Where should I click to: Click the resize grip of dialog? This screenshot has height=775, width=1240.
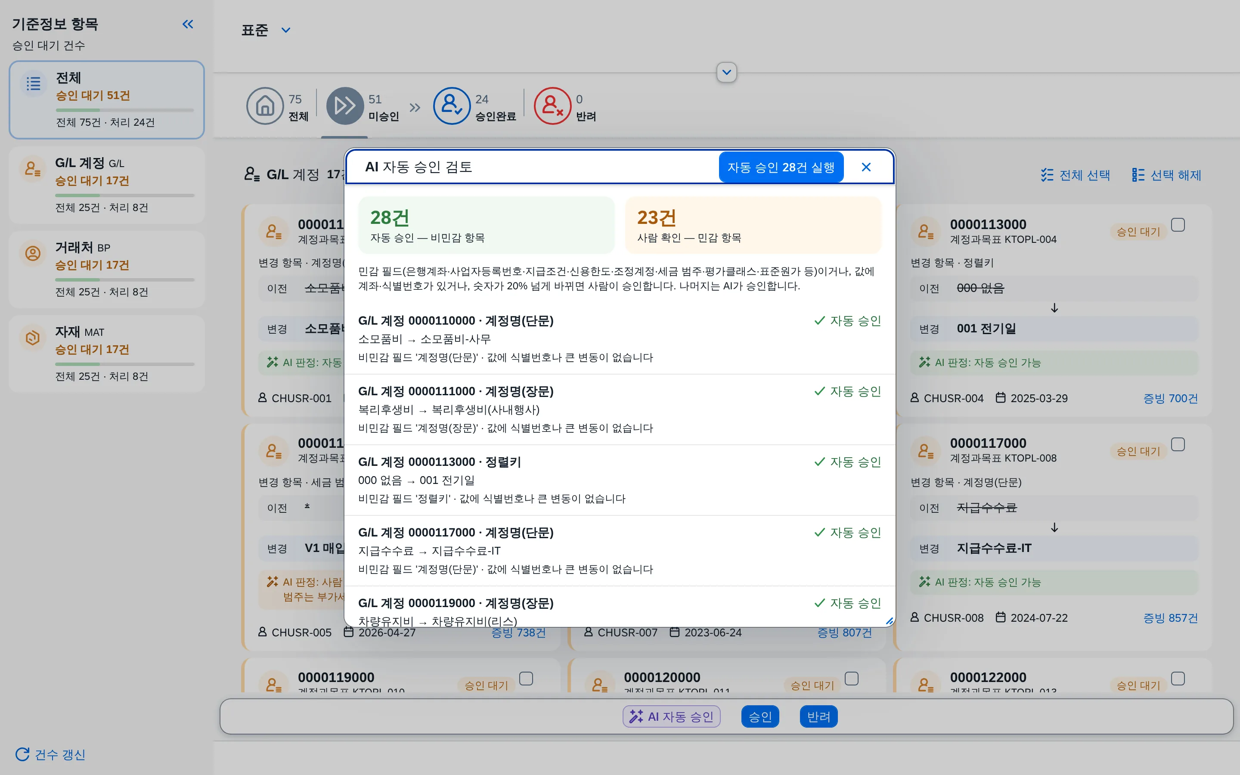(x=890, y=621)
